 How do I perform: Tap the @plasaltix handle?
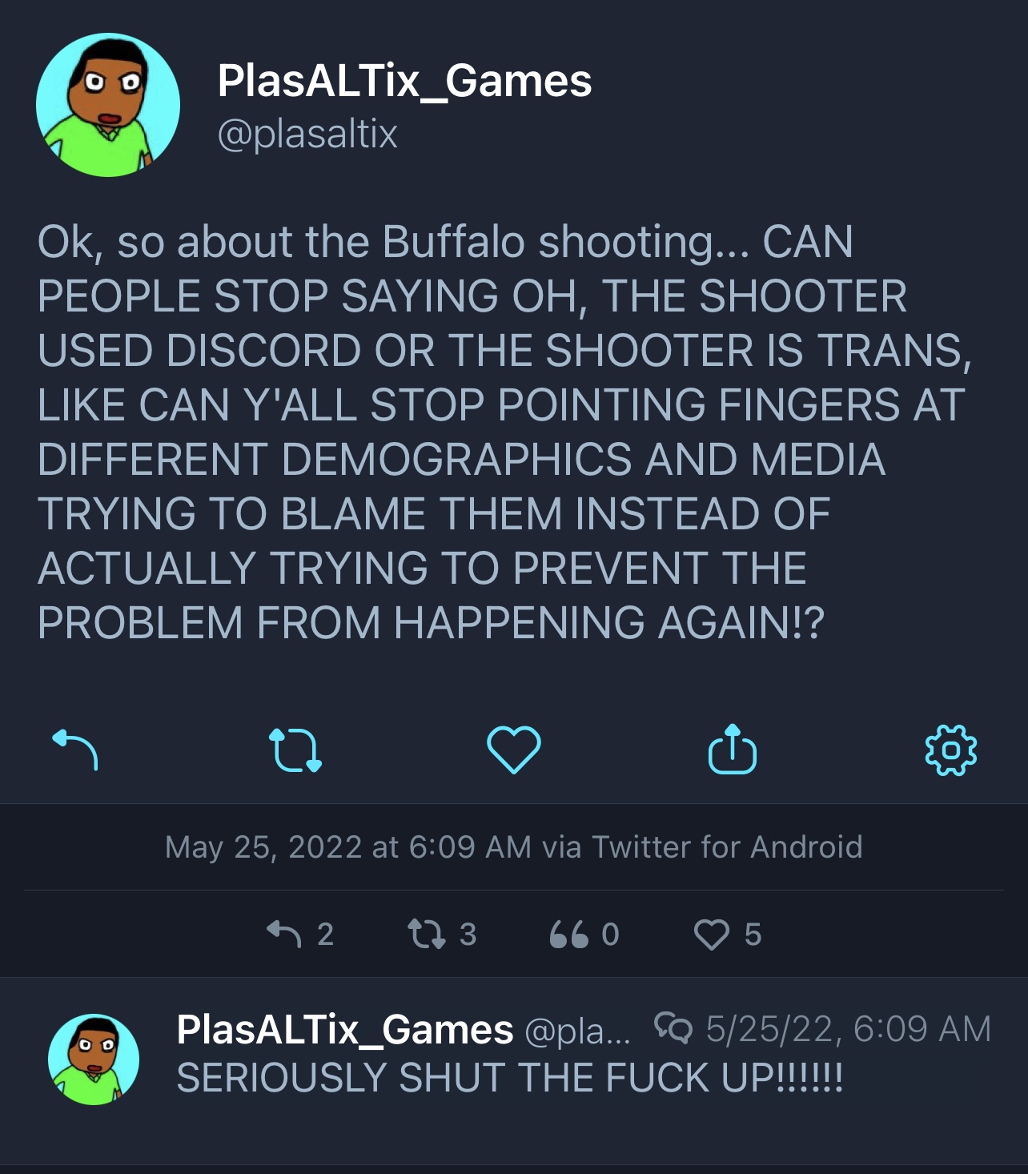307,134
